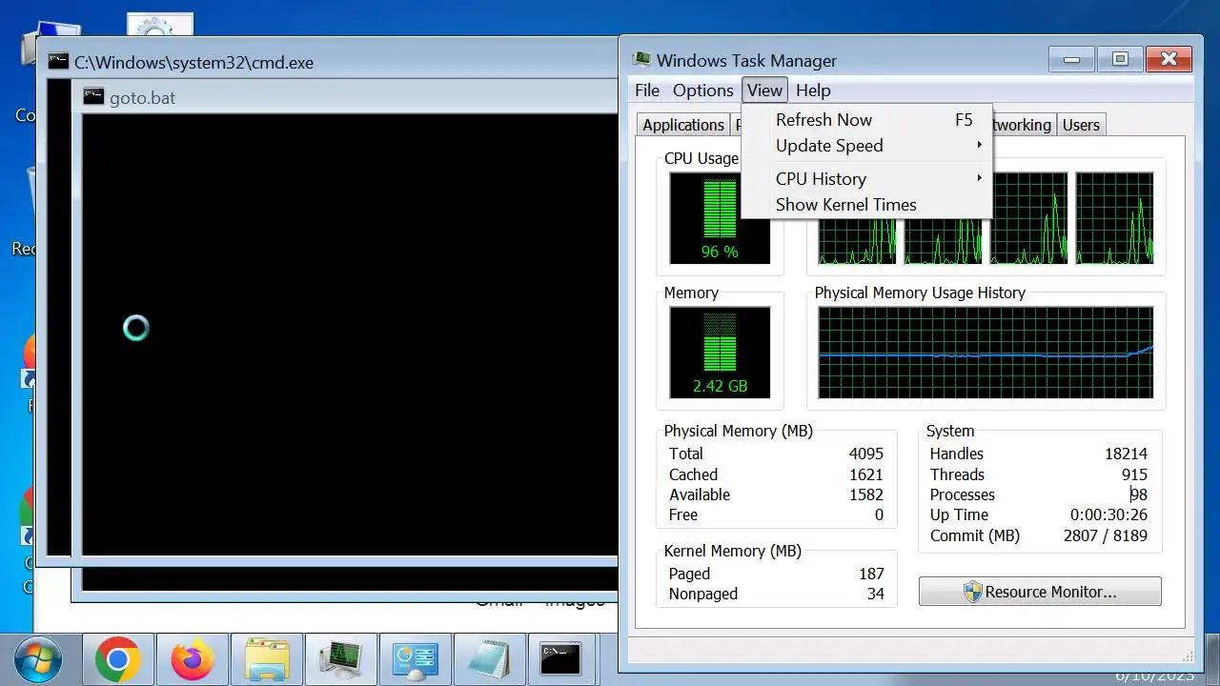Click the Kernel Memory (MB) group label
This screenshot has width=1220, height=686.
tap(733, 551)
